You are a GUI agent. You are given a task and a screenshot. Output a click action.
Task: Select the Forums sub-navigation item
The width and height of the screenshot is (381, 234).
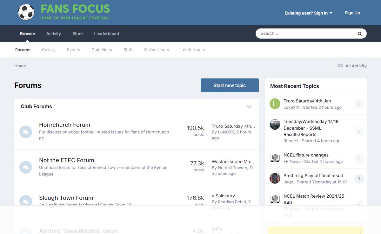[23, 50]
